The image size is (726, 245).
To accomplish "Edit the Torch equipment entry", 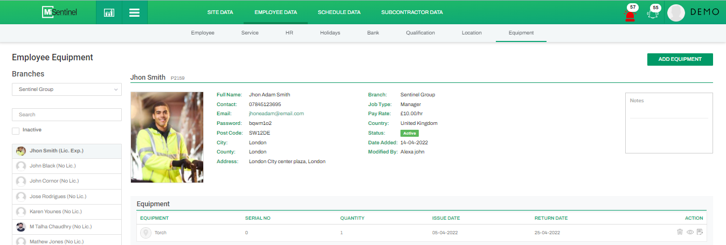I will [700, 232].
